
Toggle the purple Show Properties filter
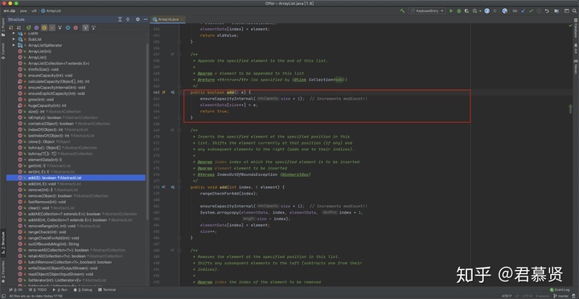click(x=36, y=27)
